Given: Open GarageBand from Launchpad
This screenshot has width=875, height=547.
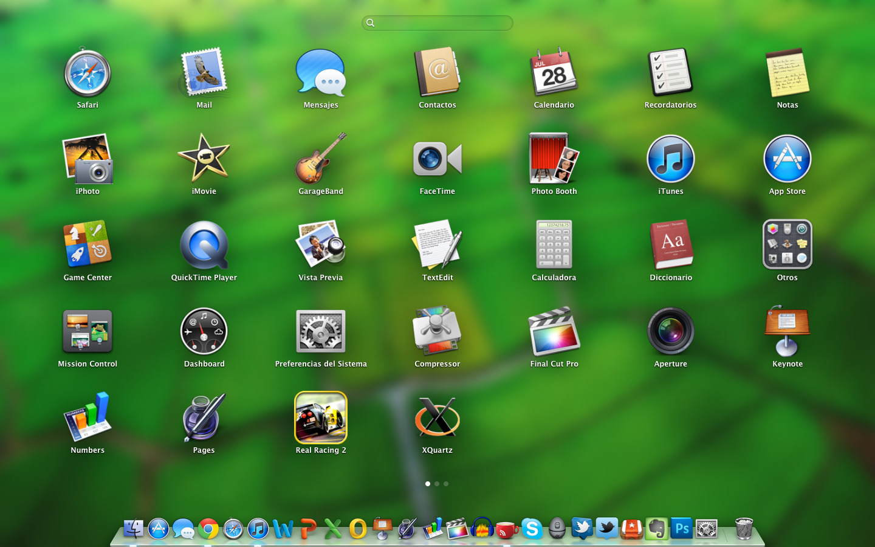Looking at the screenshot, I should pos(321,159).
